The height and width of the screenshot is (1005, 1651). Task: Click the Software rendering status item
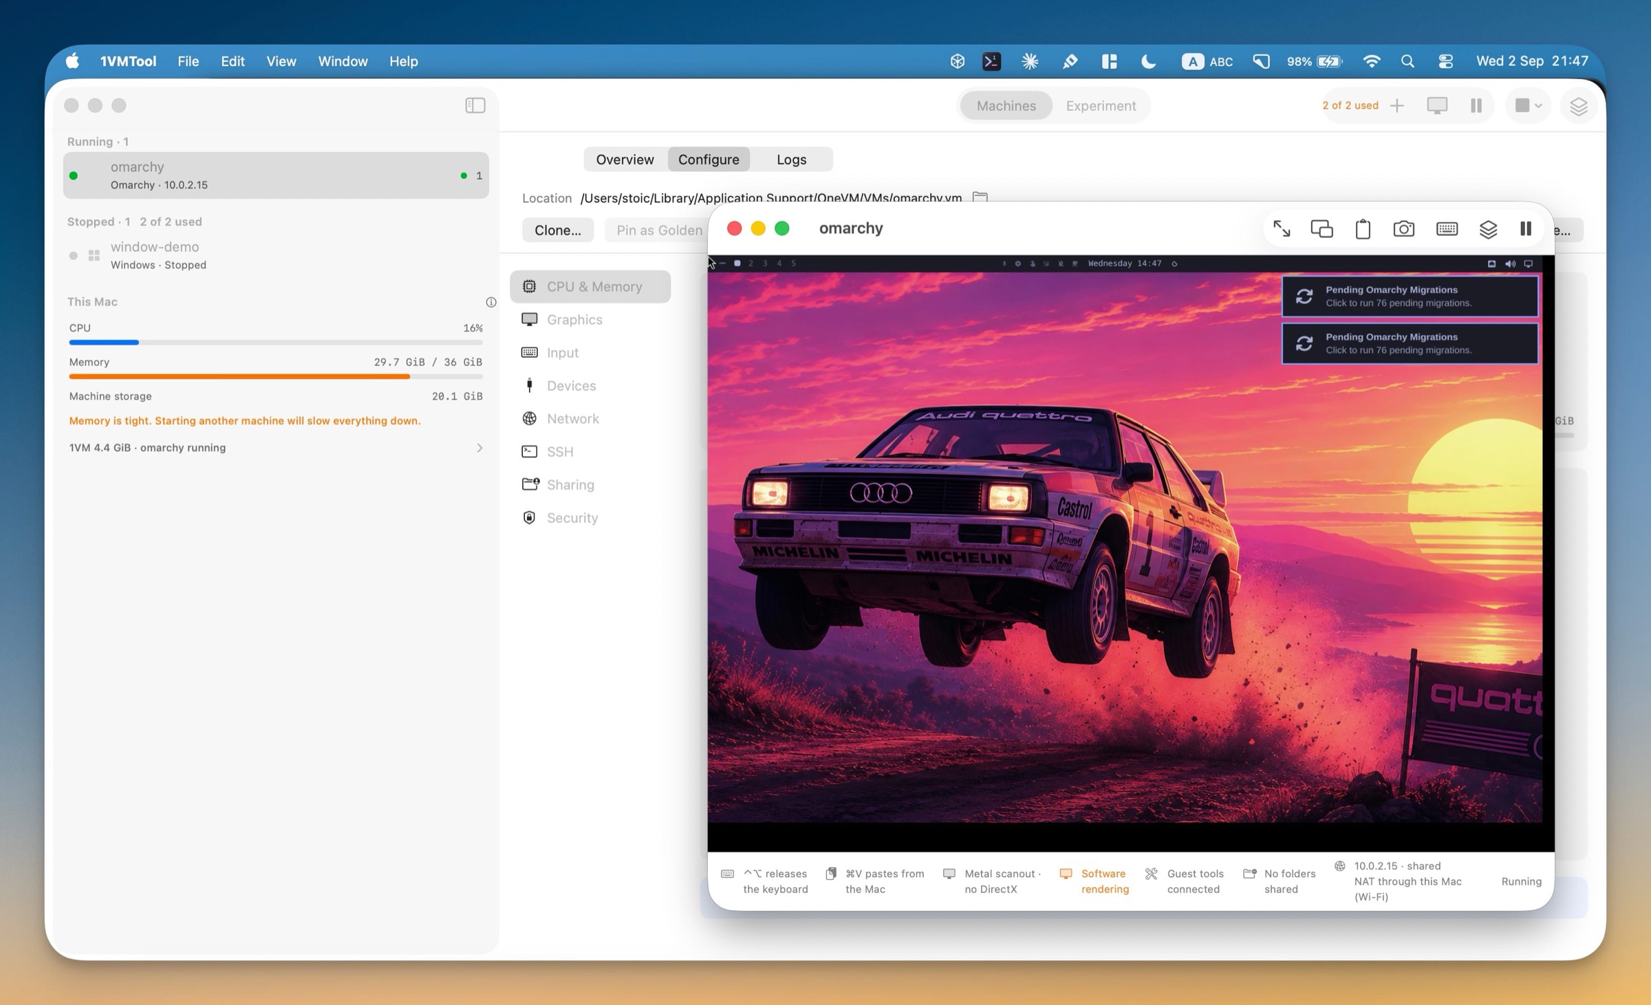(1095, 881)
